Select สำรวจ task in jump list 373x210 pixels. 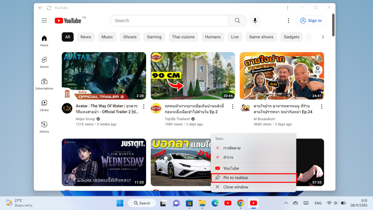click(254, 157)
